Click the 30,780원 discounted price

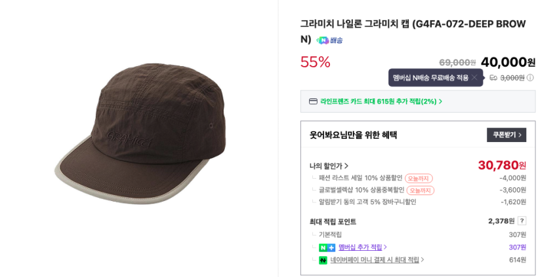click(501, 165)
